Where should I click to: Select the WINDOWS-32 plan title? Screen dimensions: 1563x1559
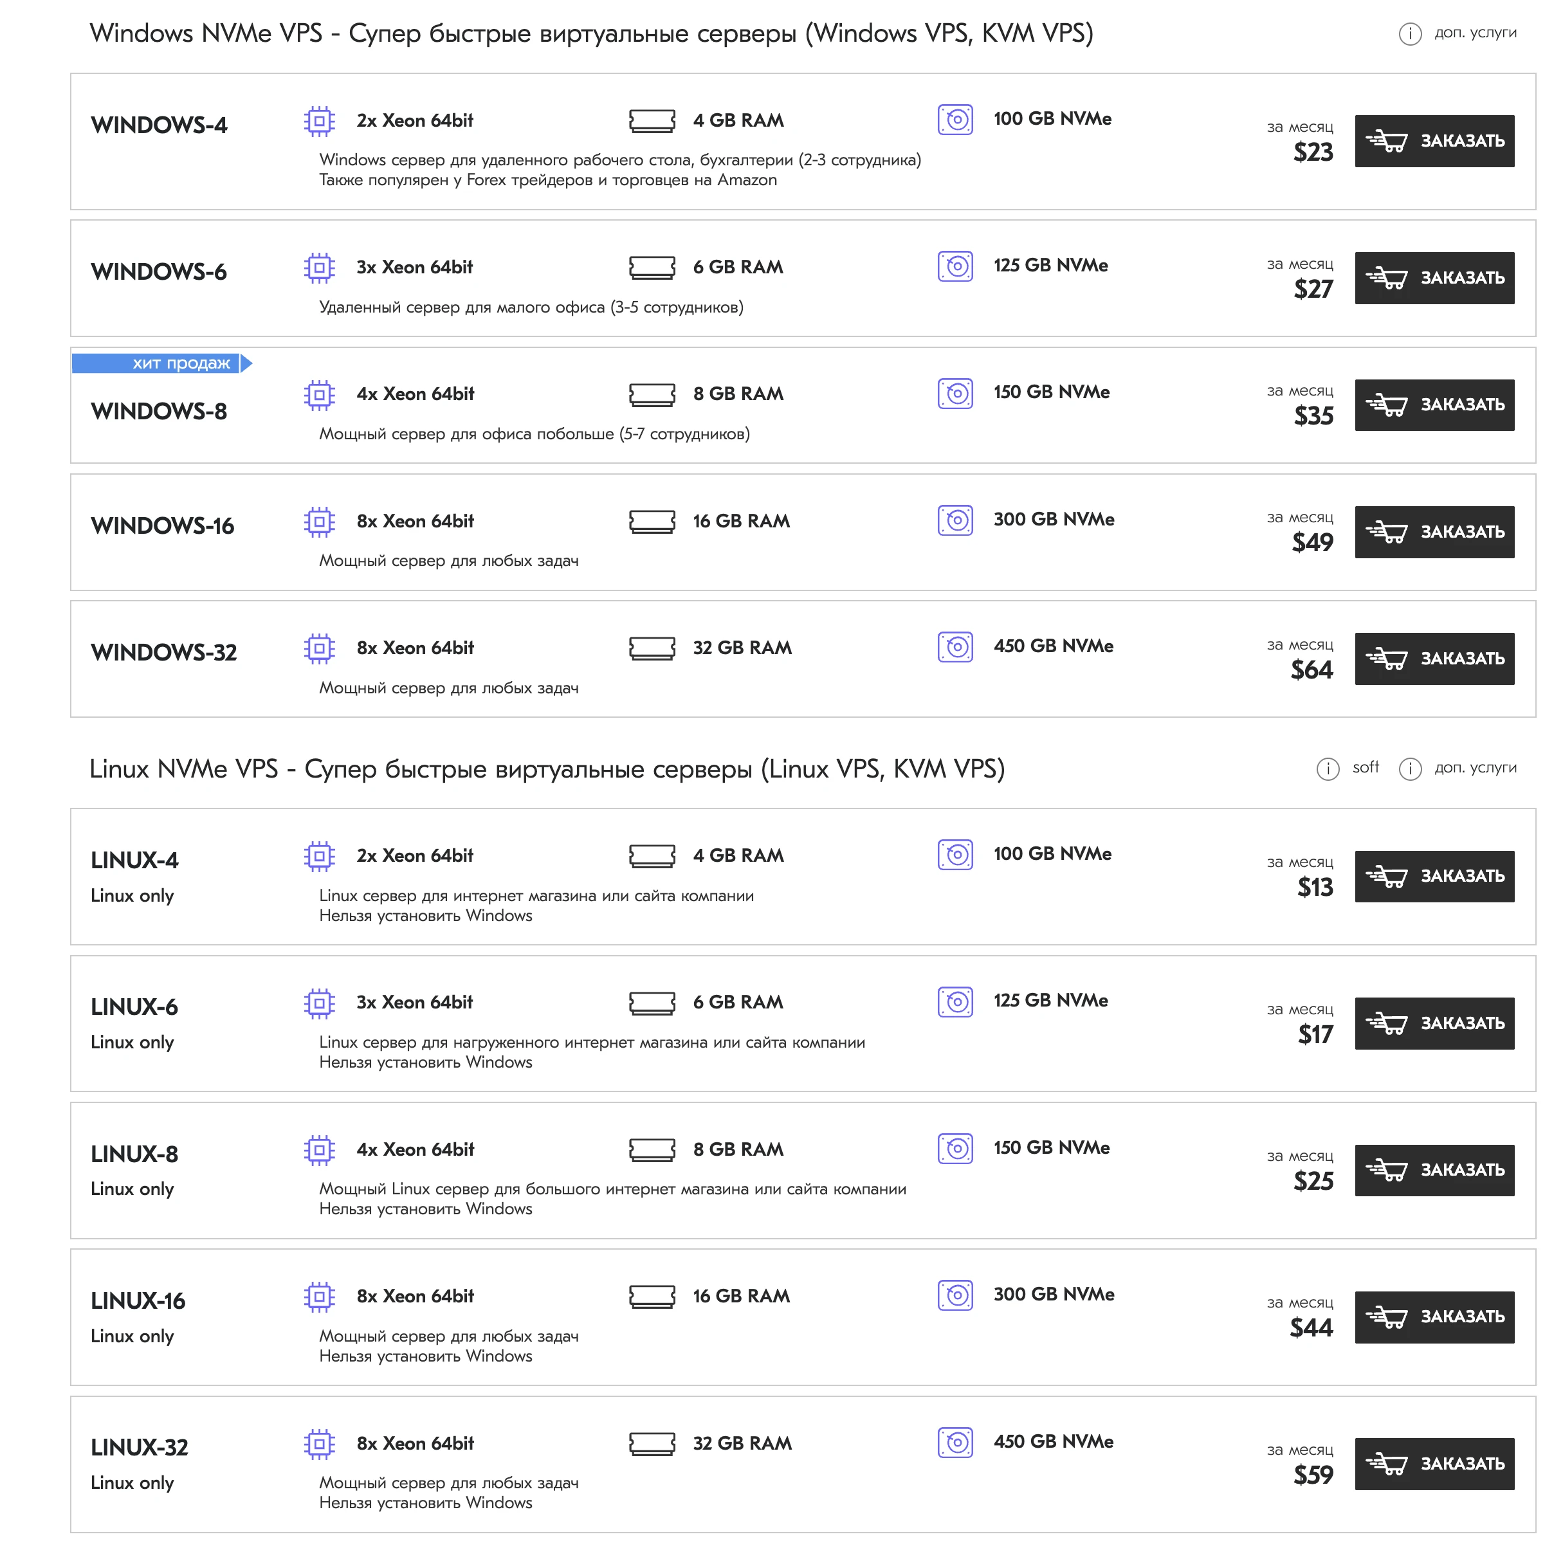[x=163, y=652]
